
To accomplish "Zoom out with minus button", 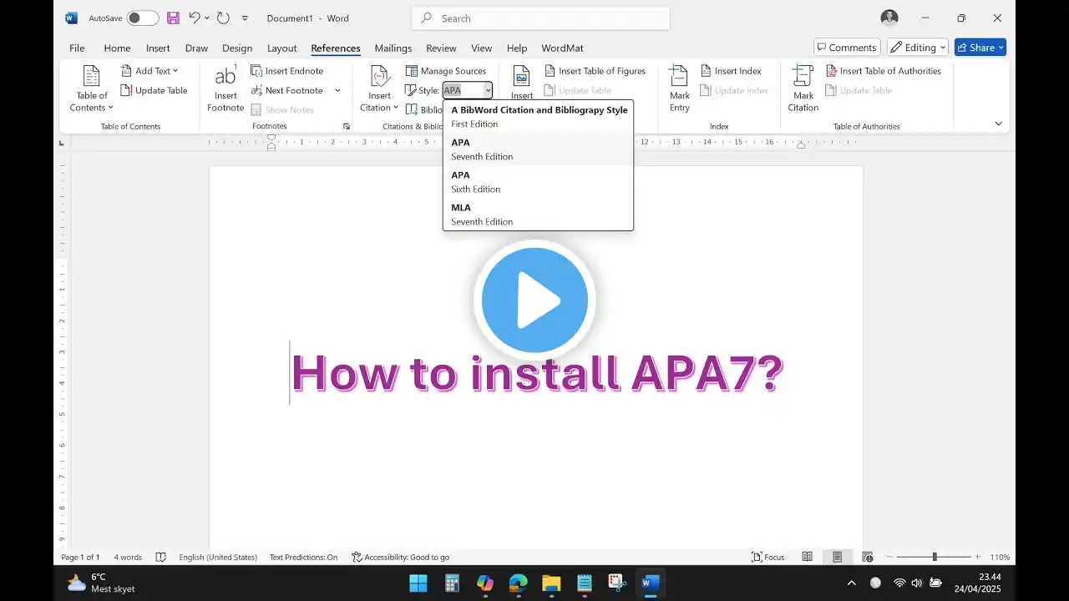I will (x=889, y=557).
